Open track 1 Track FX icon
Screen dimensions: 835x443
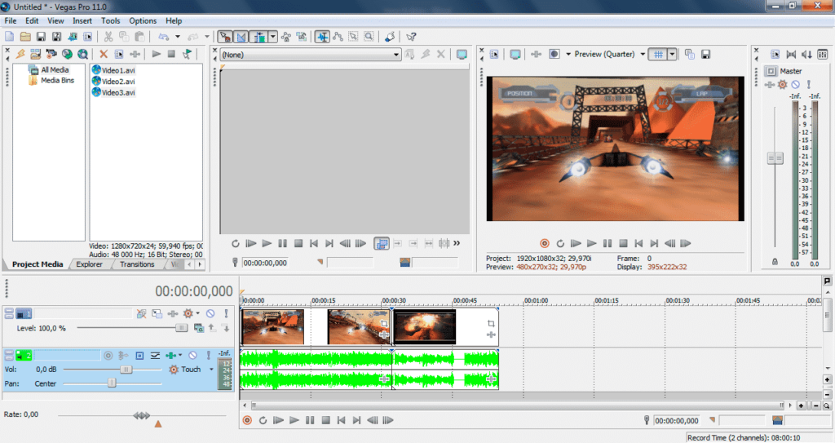coord(173,313)
